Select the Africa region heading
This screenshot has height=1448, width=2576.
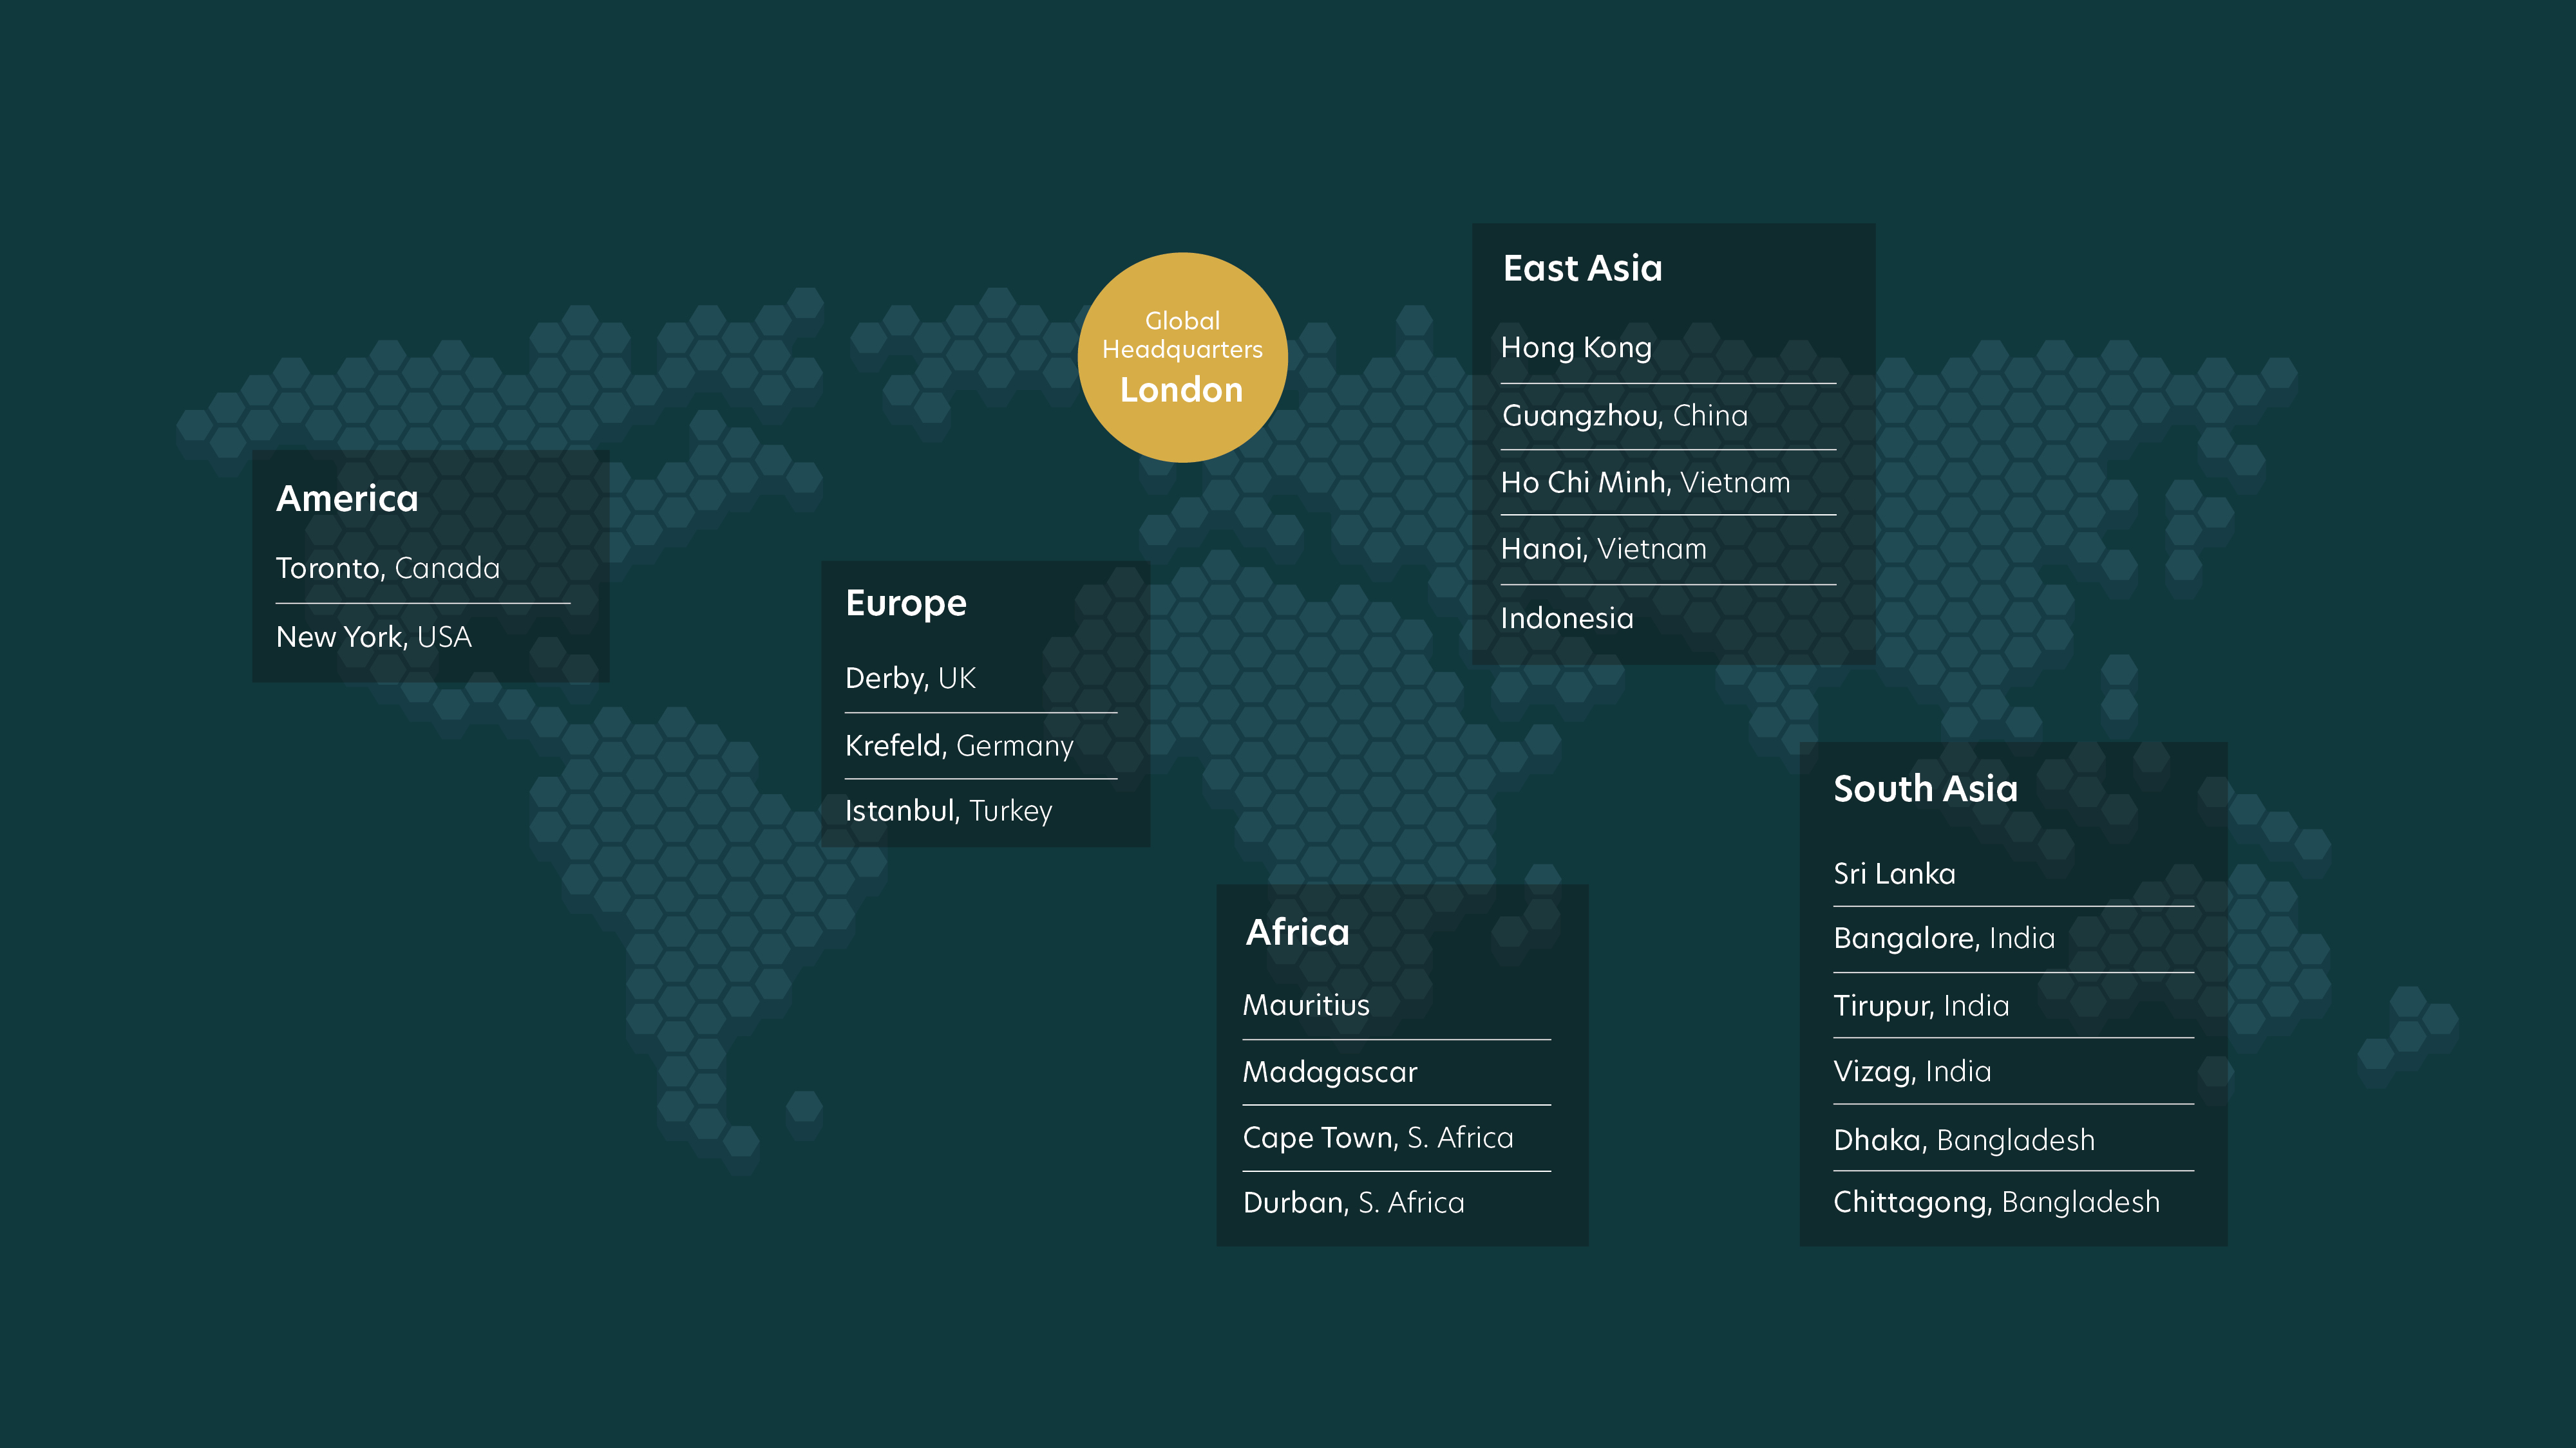[x=1298, y=933]
